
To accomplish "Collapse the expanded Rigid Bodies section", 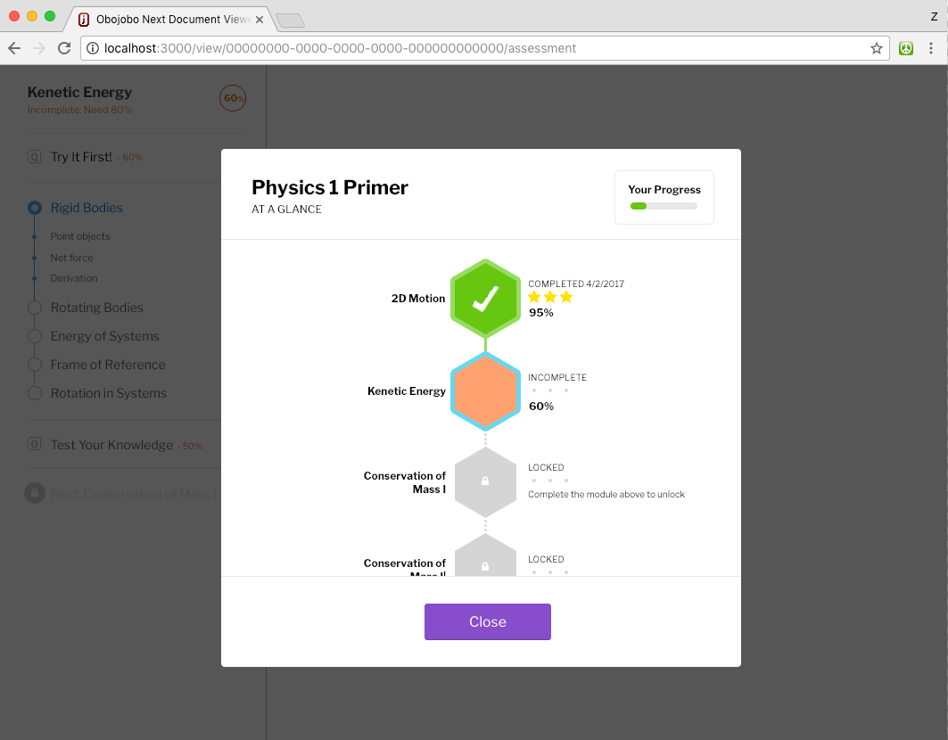I will [33, 207].
